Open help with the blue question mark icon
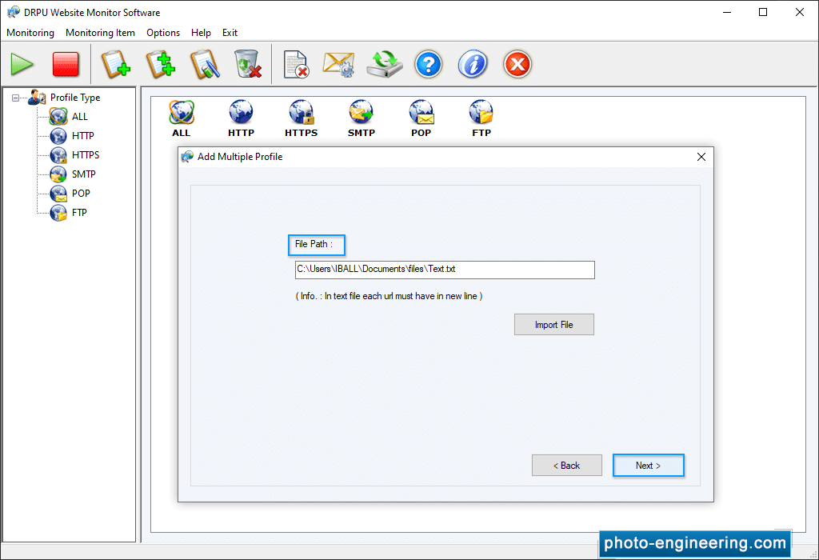 [x=429, y=64]
